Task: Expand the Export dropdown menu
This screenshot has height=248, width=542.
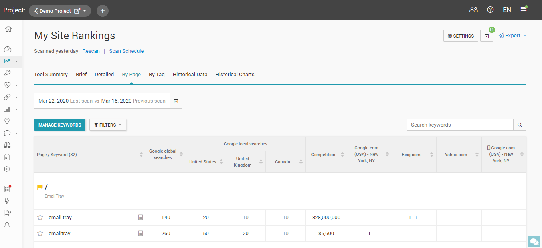Action: point(512,36)
